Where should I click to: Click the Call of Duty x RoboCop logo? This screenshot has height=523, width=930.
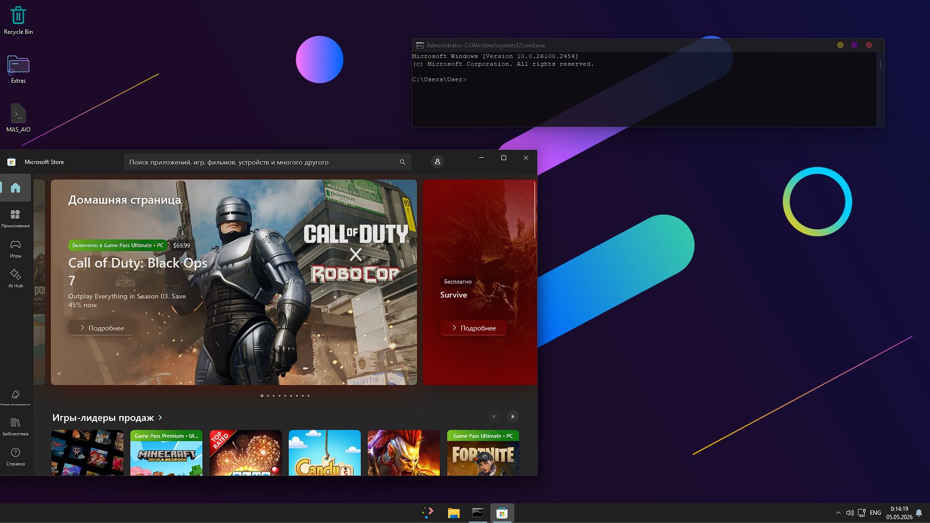pos(356,254)
